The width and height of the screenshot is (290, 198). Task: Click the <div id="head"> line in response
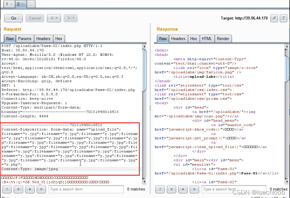(191, 108)
